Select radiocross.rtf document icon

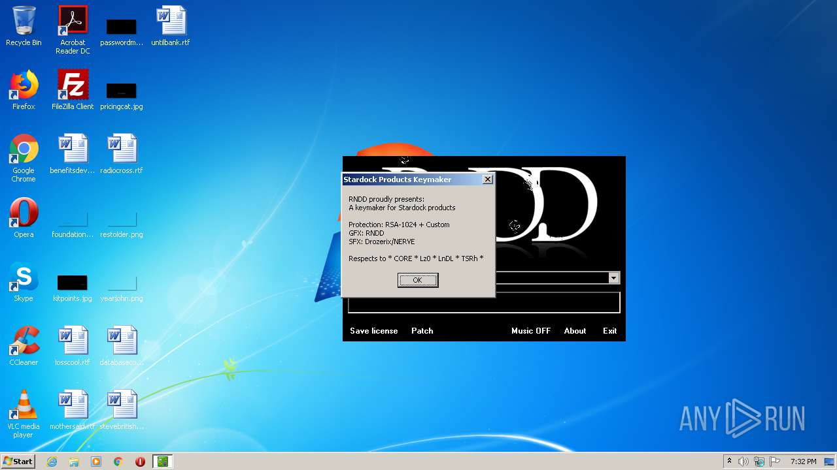[122, 154]
